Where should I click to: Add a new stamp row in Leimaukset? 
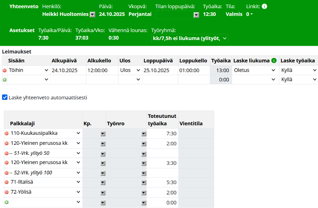[x=5, y=80]
